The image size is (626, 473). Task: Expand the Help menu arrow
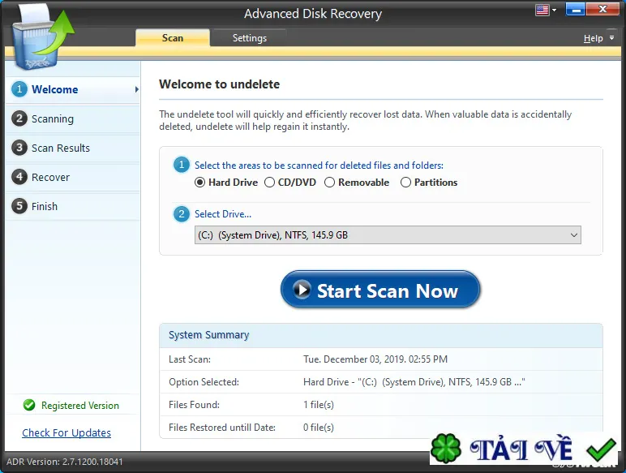(x=611, y=38)
